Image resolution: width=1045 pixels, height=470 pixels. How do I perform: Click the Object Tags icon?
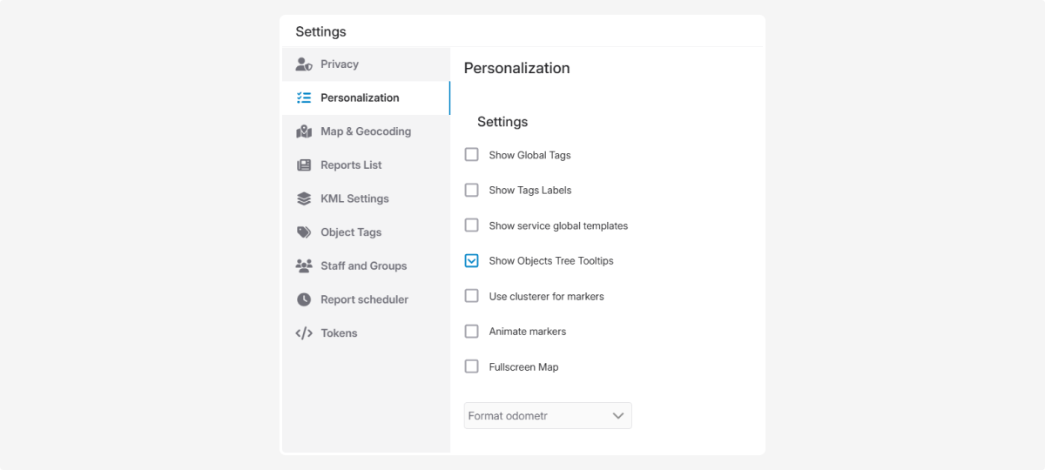coord(304,232)
